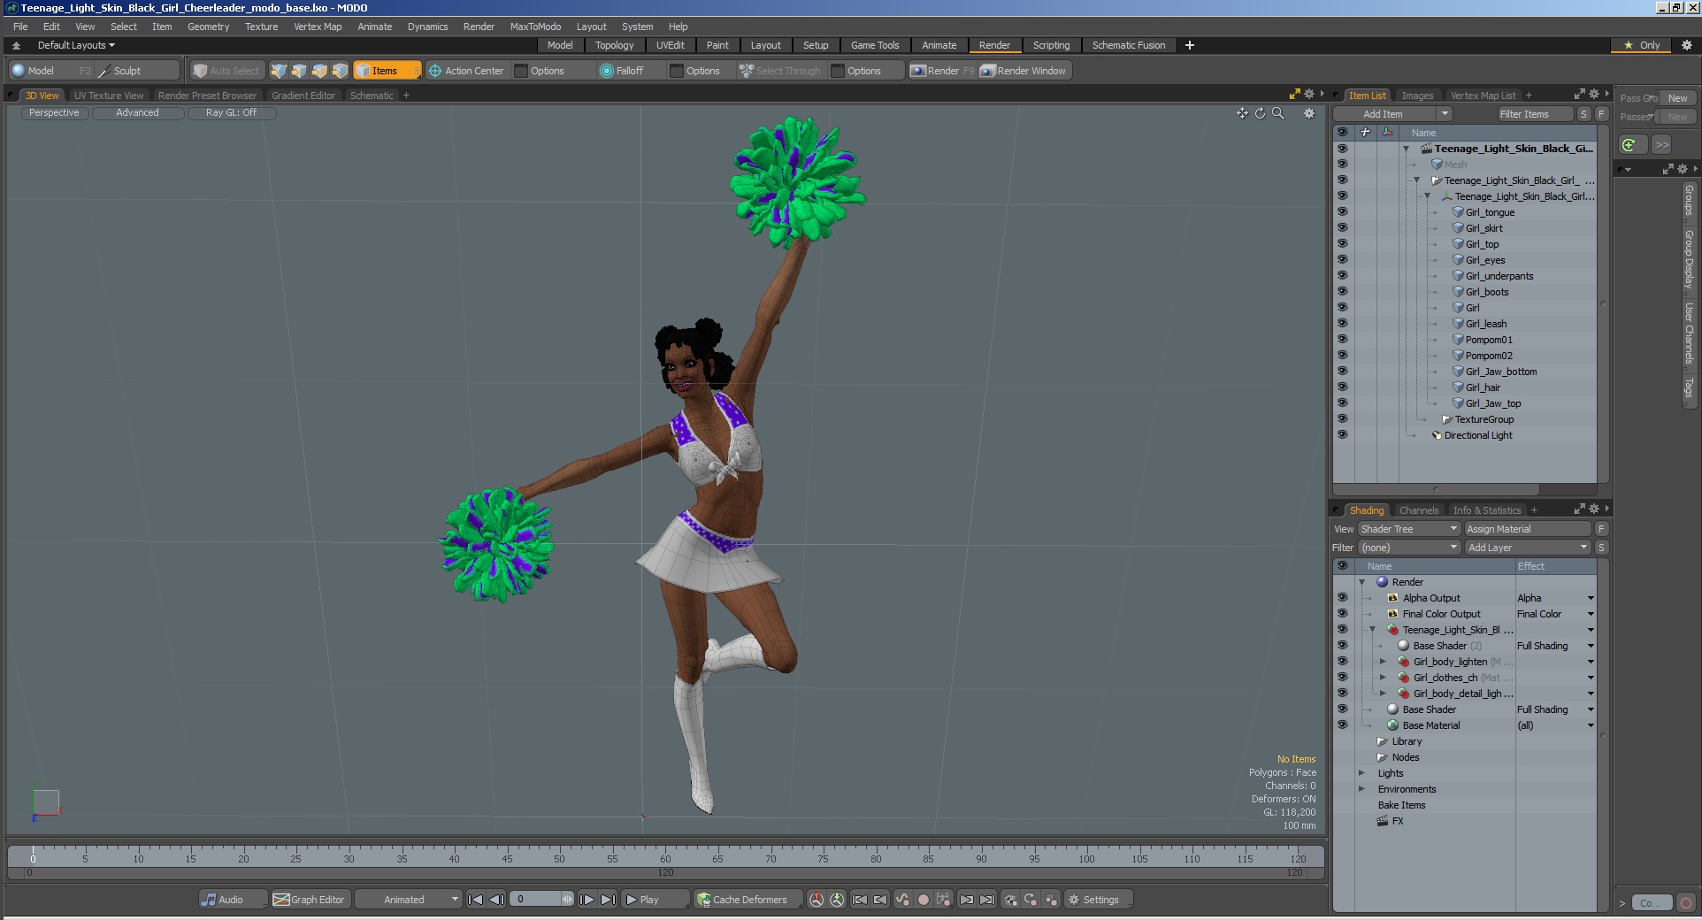Step to next frame
Viewport: 1702px width, 920px height.
586,900
